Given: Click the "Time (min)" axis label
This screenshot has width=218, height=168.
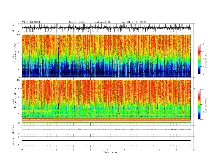Looking at the screenshot, I should tap(110, 152).
